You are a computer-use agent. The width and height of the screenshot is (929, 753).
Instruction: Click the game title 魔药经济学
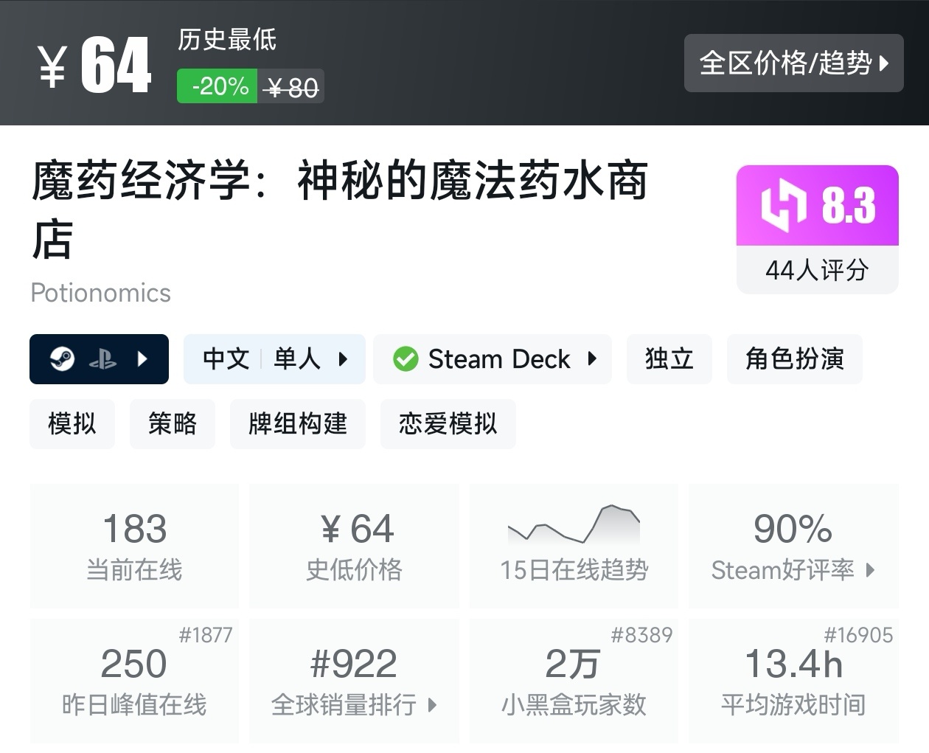[339, 210]
